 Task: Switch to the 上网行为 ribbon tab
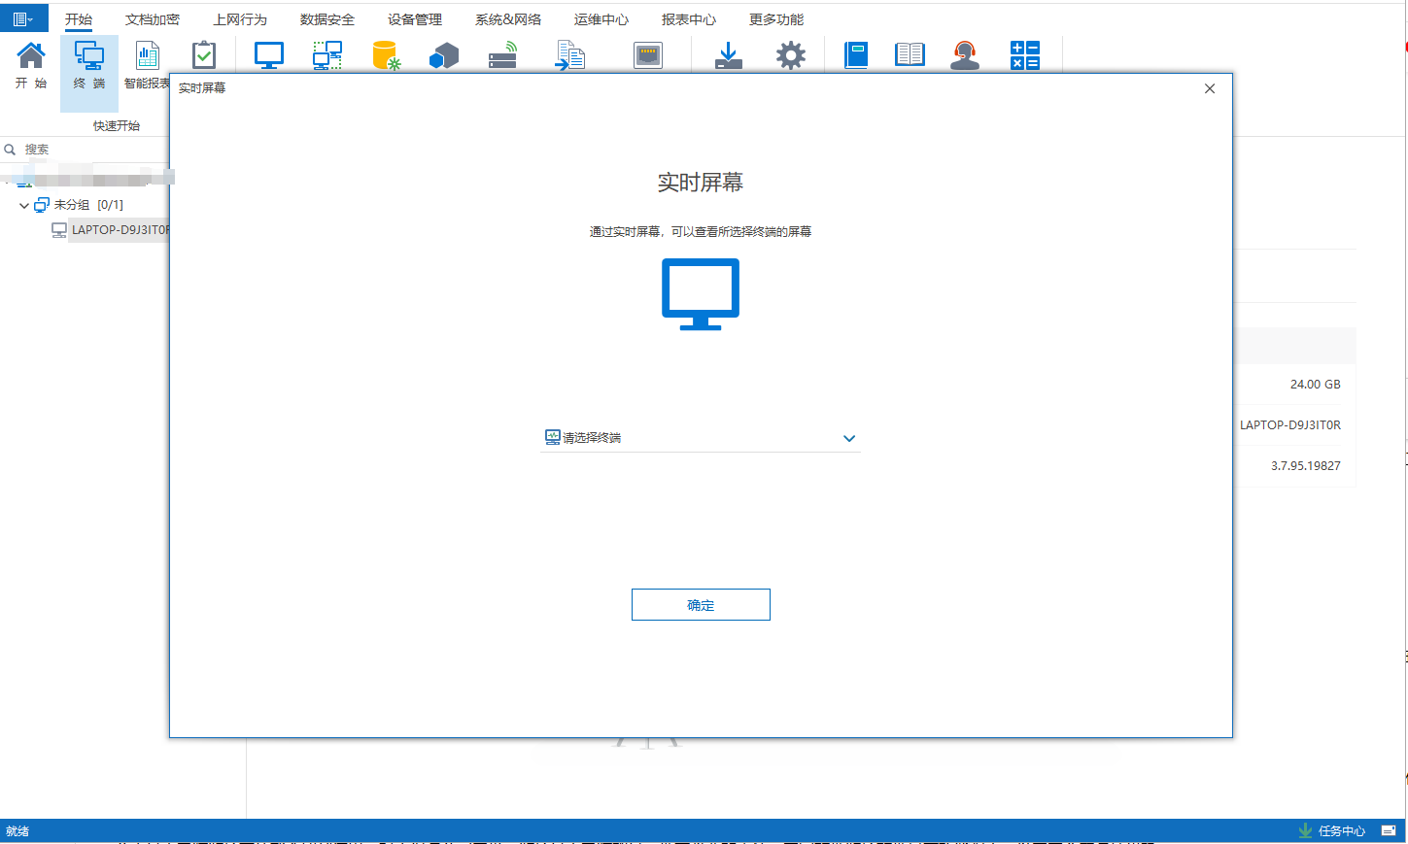point(240,19)
